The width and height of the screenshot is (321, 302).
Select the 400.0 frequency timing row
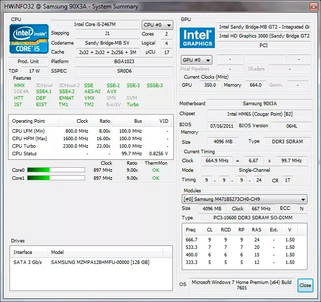(x=244, y=255)
